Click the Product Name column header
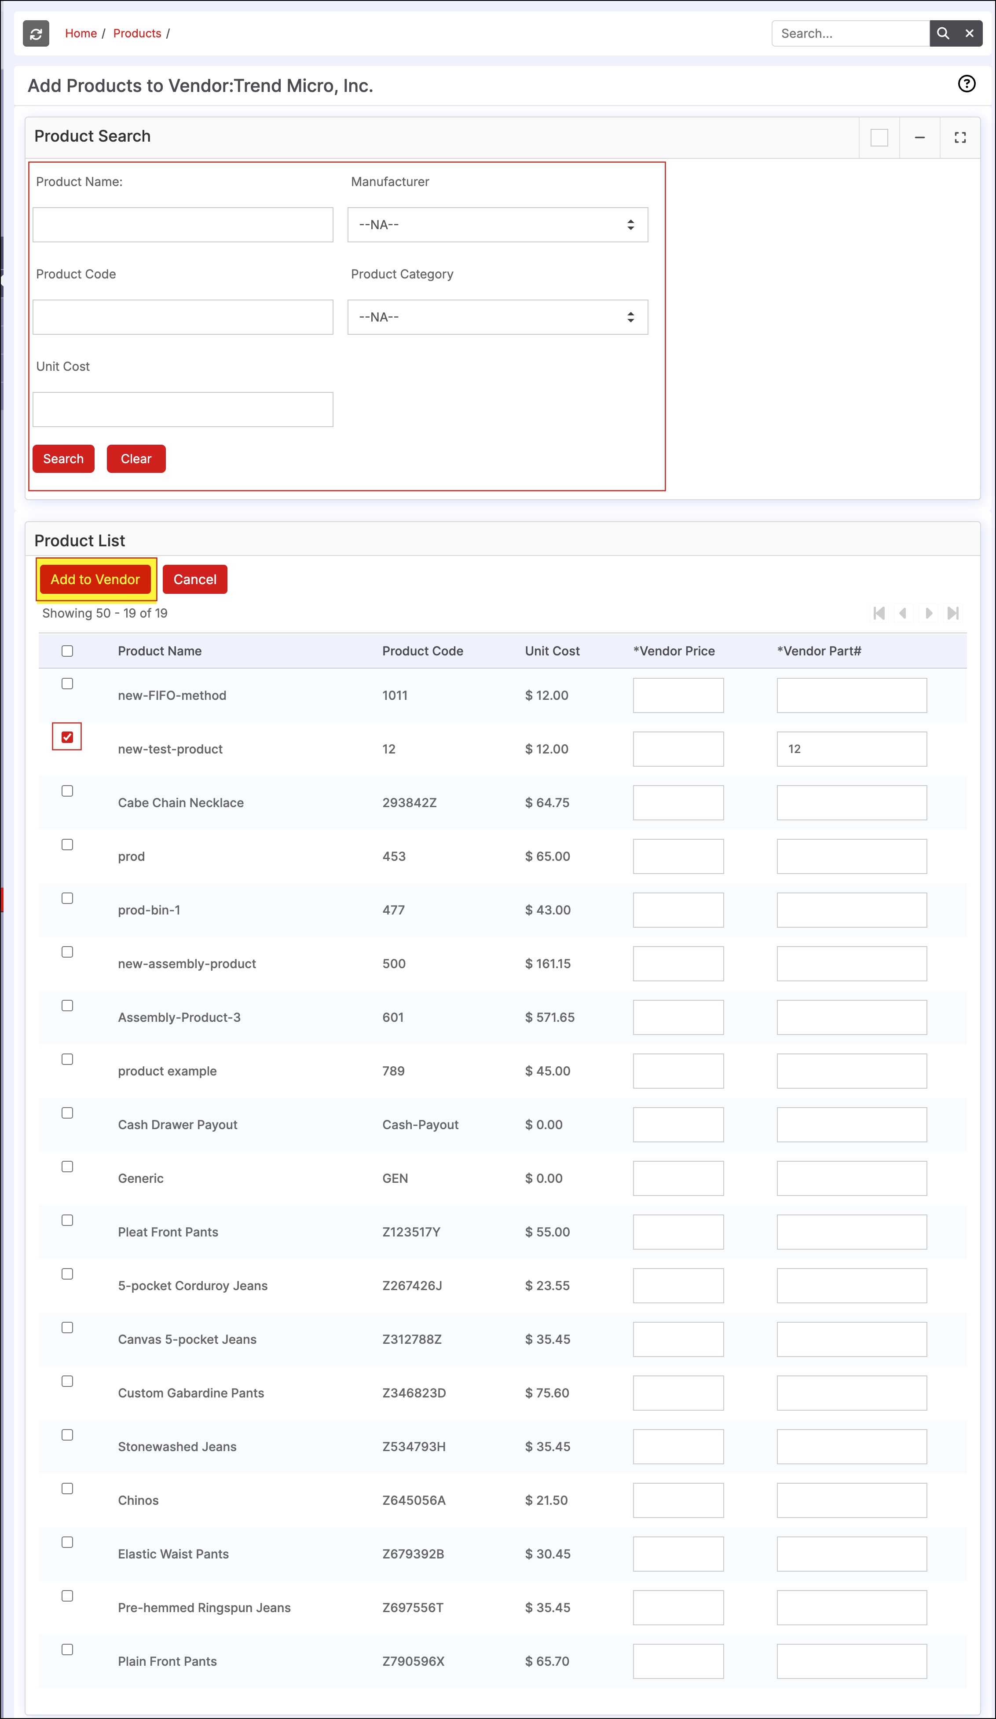 [x=160, y=651]
